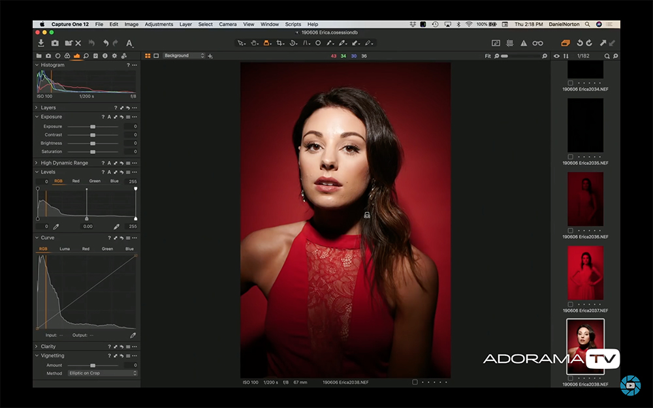653x408 pixels.
Task: Toggle Recipe Proofing with the glasses icon
Action: coord(537,42)
